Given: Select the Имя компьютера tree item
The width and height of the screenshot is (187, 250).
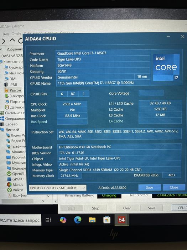Looking at the screenshot, I should pos(16,73).
